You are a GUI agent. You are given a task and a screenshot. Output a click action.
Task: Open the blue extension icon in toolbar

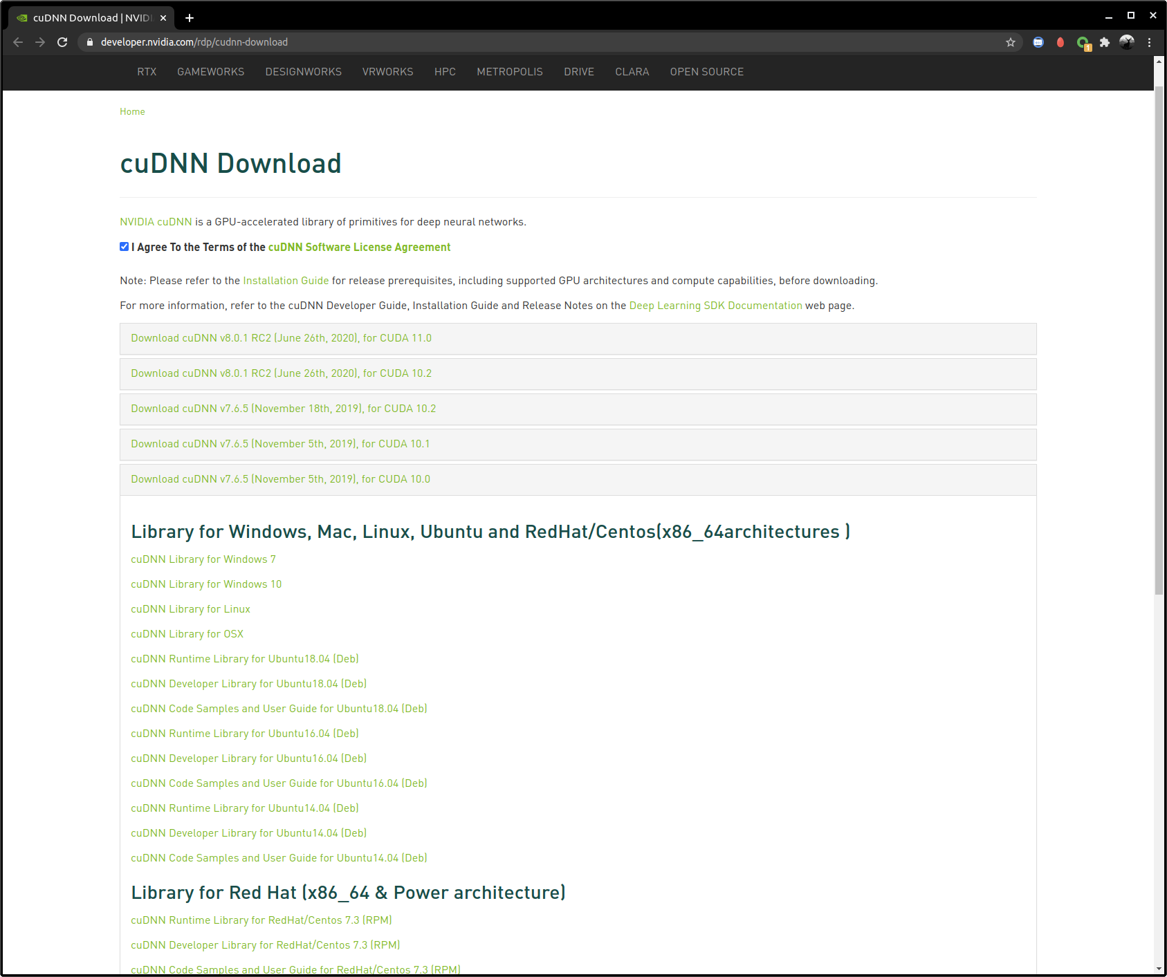1038,42
